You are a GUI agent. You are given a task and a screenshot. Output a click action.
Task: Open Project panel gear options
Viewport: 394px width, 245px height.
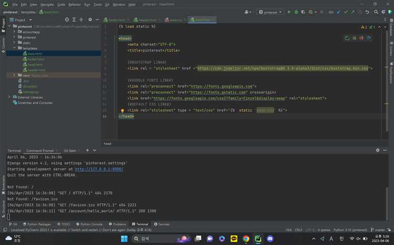click(x=90, y=19)
